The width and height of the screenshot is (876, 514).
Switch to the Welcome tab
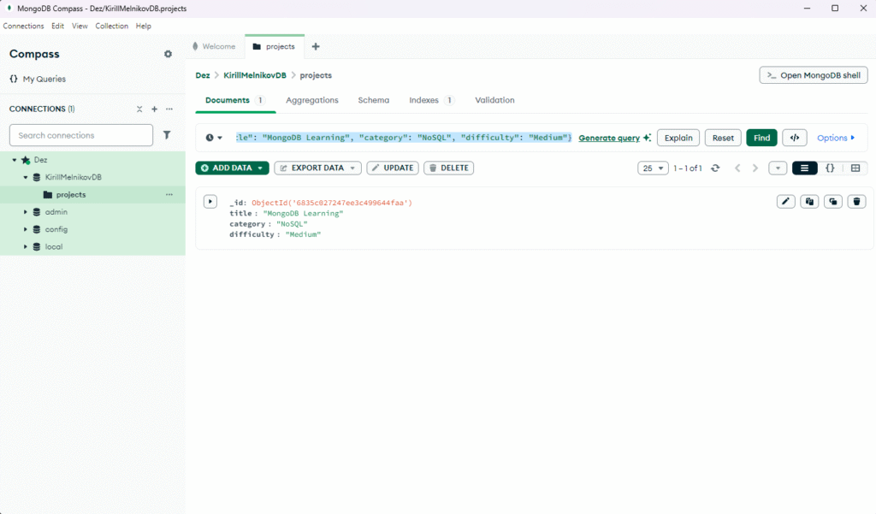[x=215, y=46]
